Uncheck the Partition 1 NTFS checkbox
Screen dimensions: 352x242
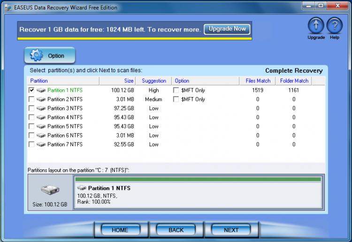31,90
